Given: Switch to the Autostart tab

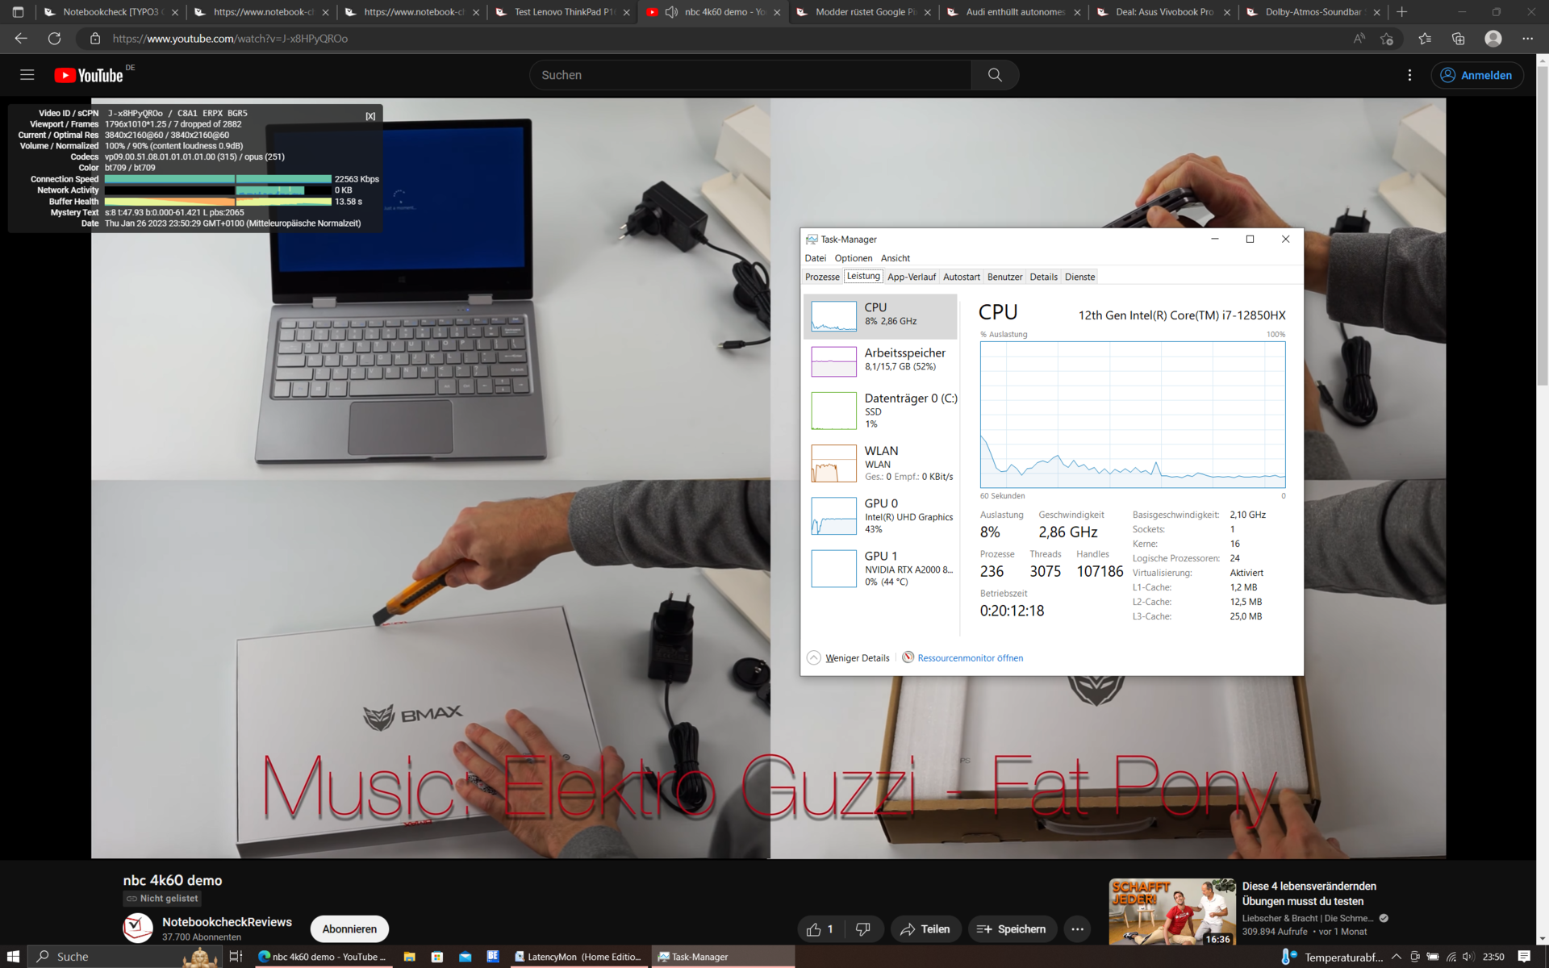Looking at the screenshot, I should coord(962,277).
